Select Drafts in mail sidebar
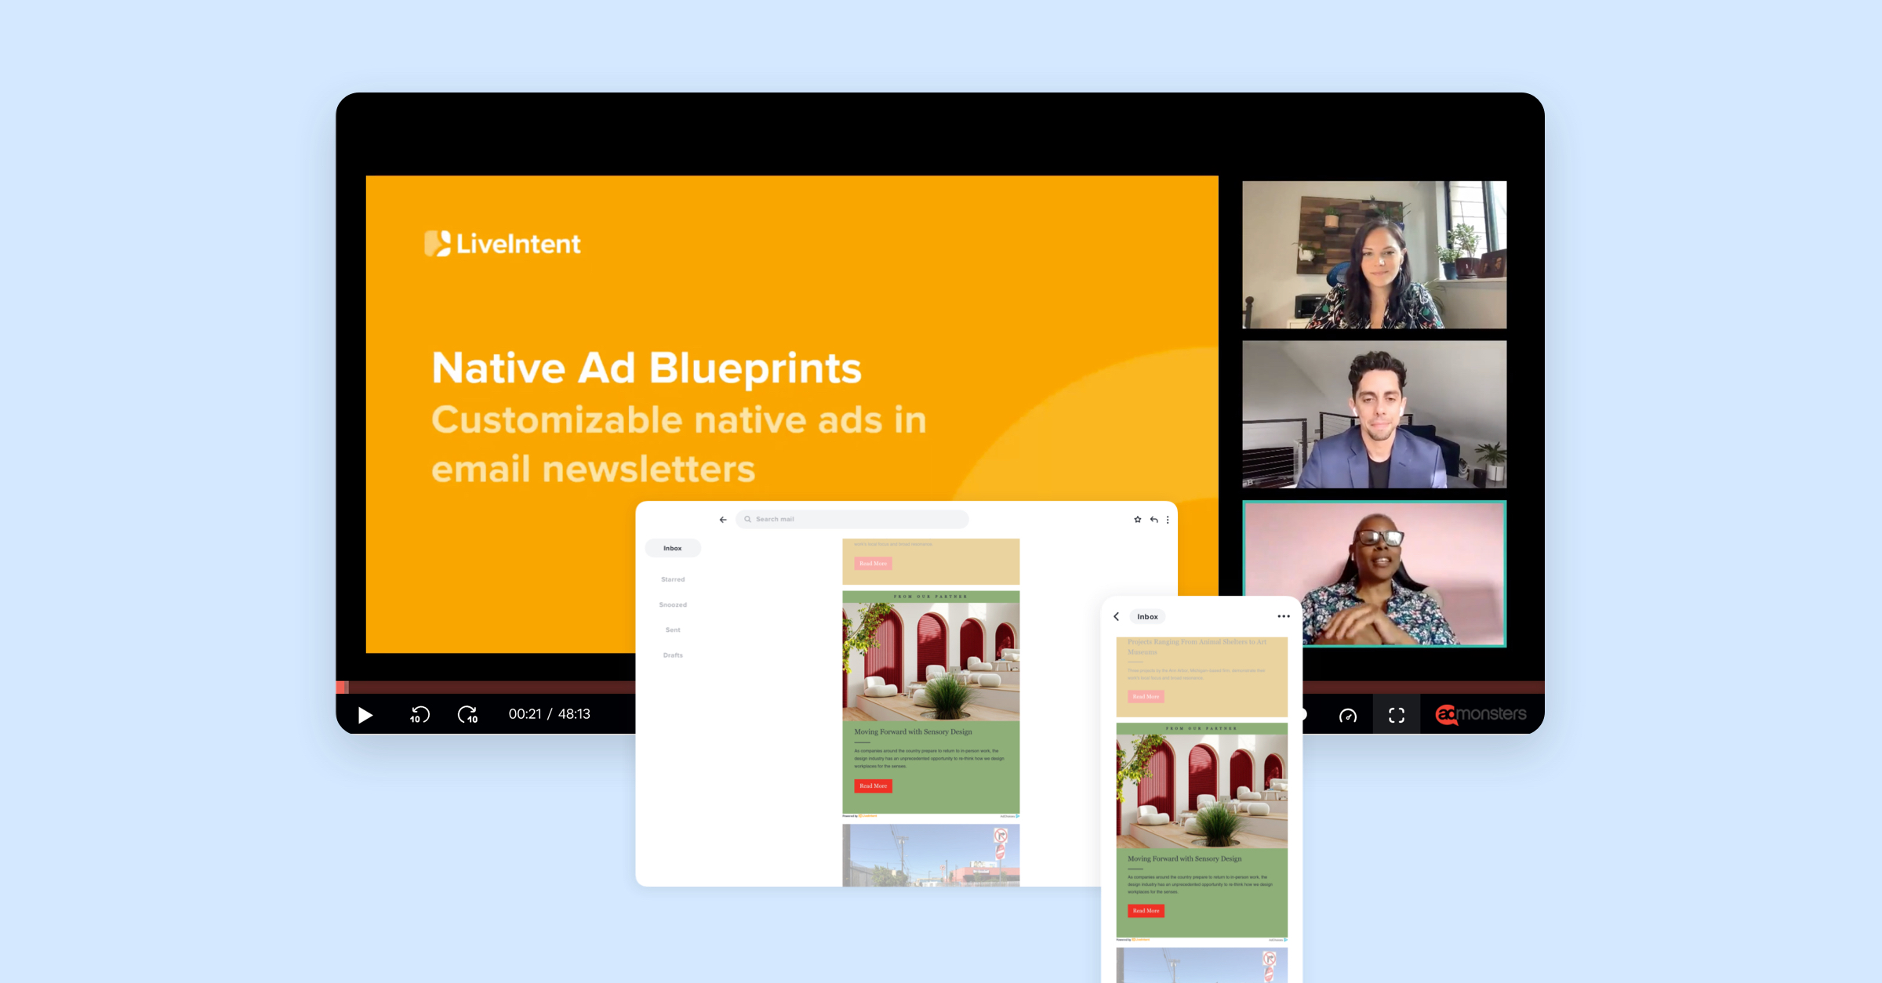The width and height of the screenshot is (1882, 983). [x=673, y=655]
